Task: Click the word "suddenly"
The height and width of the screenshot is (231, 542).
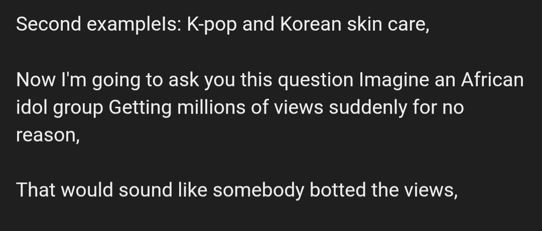Action: 368,108
